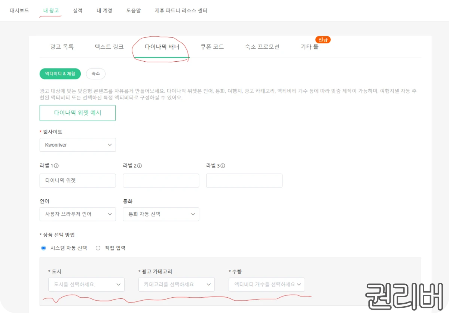Open the 통화 자동 선택 currency dropdown
This screenshot has width=449, height=313.
click(161, 214)
